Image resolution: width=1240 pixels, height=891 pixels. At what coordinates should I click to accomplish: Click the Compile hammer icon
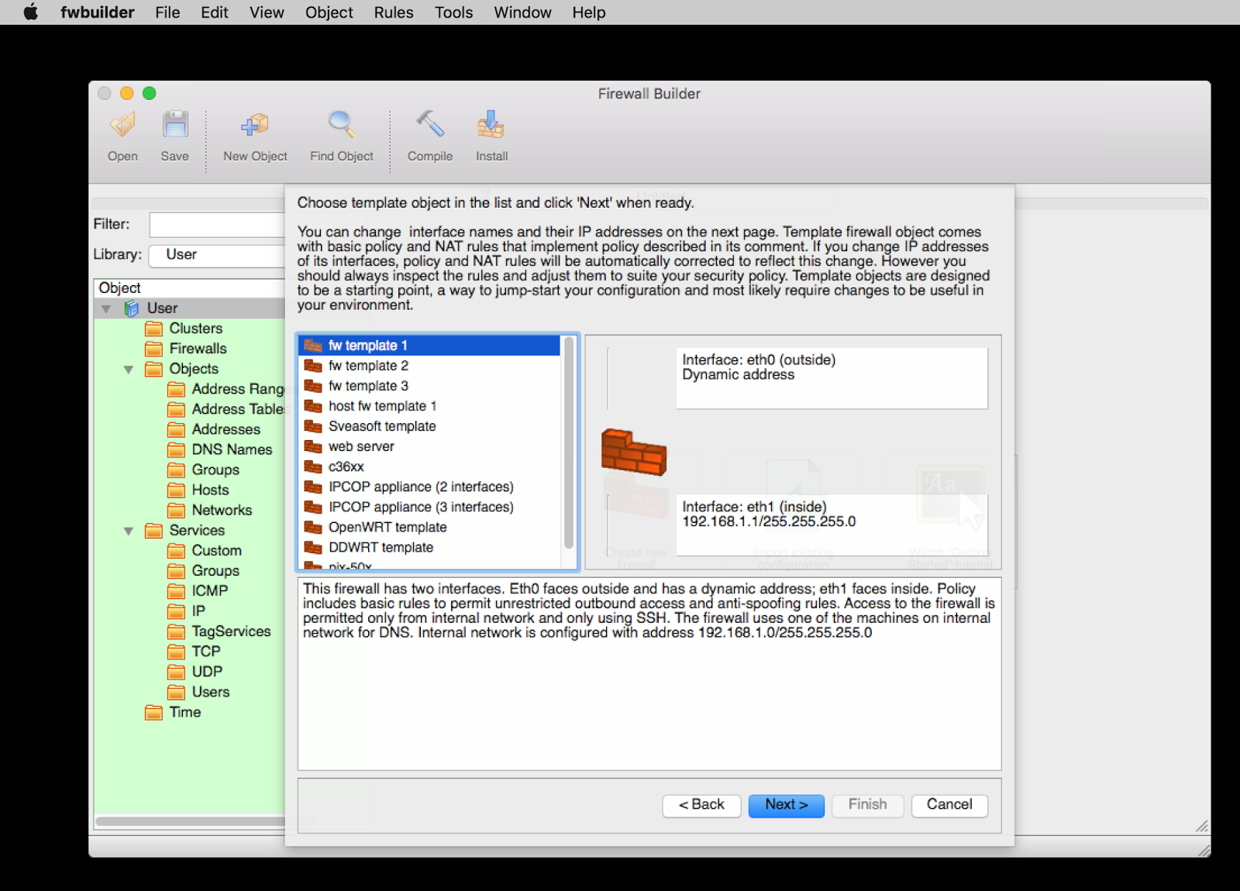pyautogui.click(x=429, y=126)
